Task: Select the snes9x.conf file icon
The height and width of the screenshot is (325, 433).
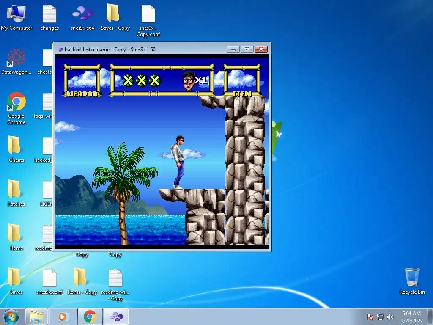Action: [x=49, y=281]
